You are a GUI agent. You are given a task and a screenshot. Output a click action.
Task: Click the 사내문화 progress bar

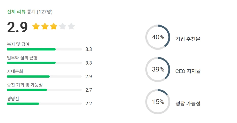pos(44,77)
